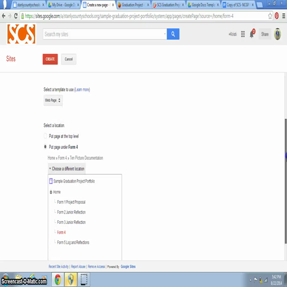Open the shield app in taskbar
The image size is (287, 287).
tap(71, 280)
